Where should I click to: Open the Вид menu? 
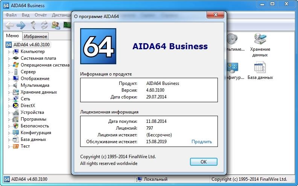tap(26, 15)
